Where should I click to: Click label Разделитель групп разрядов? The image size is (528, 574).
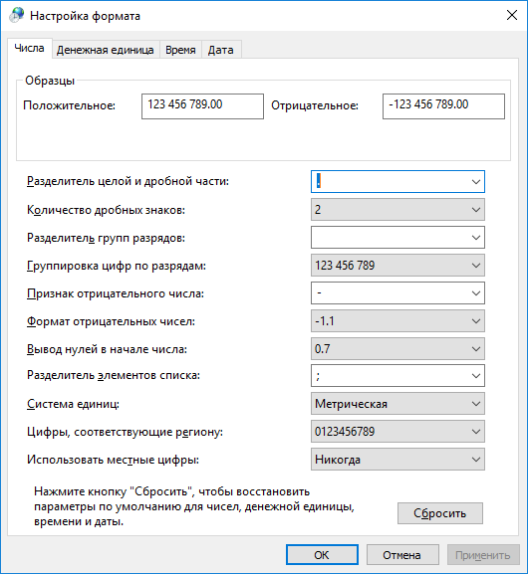click(x=106, y=238)
